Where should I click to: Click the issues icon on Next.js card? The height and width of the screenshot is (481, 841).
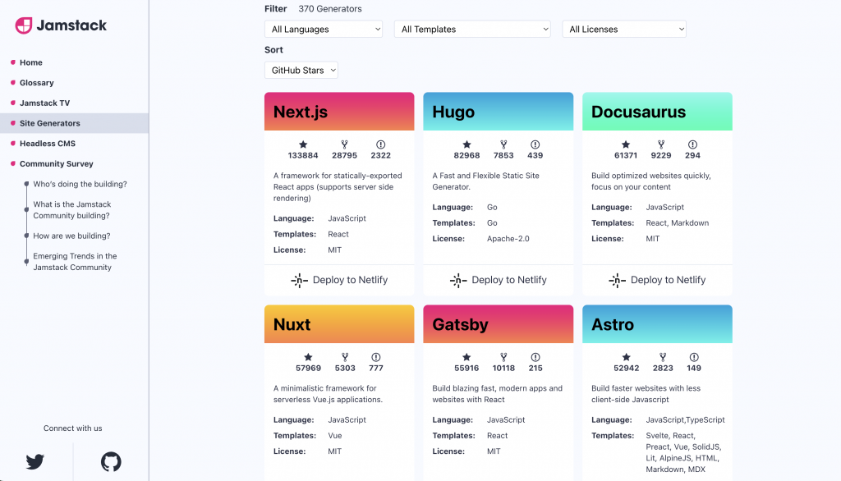381,144
